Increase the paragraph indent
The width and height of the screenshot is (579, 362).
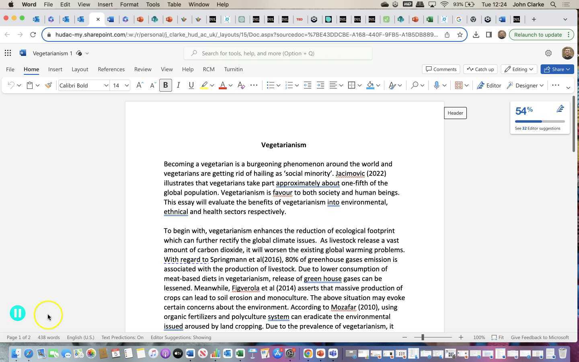[320, 85]
